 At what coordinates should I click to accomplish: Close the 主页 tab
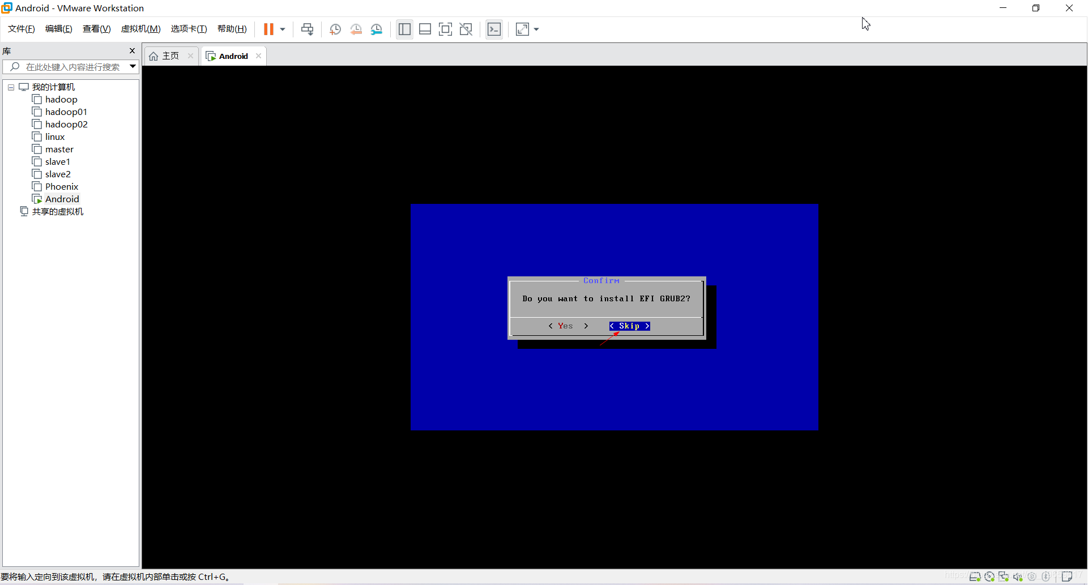point(190,55)
